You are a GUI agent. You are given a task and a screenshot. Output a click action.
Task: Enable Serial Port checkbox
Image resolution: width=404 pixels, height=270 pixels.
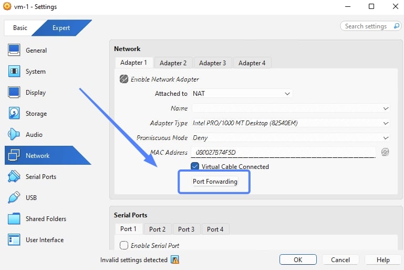(124, 245)
